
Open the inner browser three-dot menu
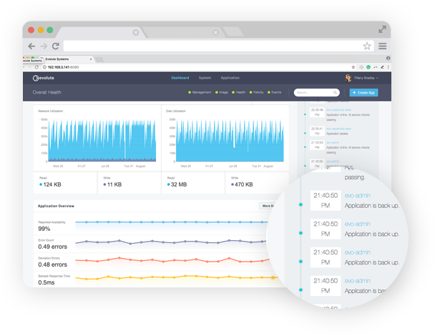[x=388, y=67]
